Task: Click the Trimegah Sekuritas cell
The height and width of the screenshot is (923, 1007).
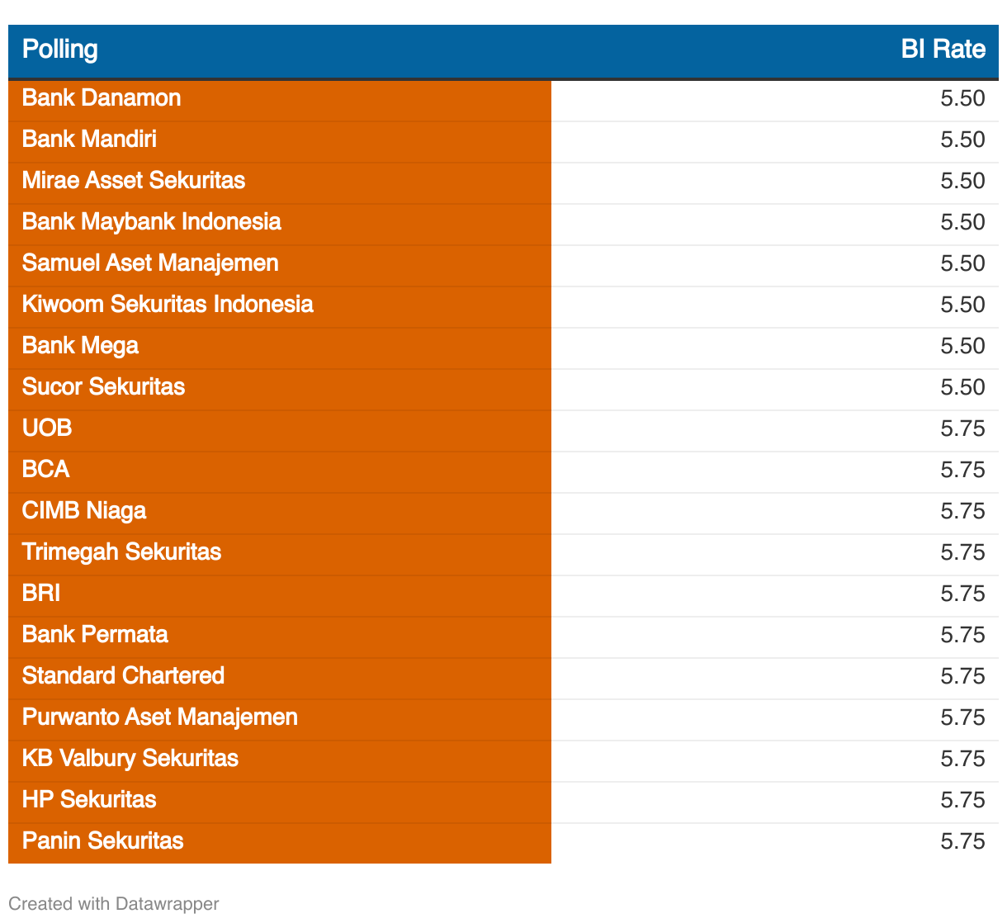Action: coord(121,552)
